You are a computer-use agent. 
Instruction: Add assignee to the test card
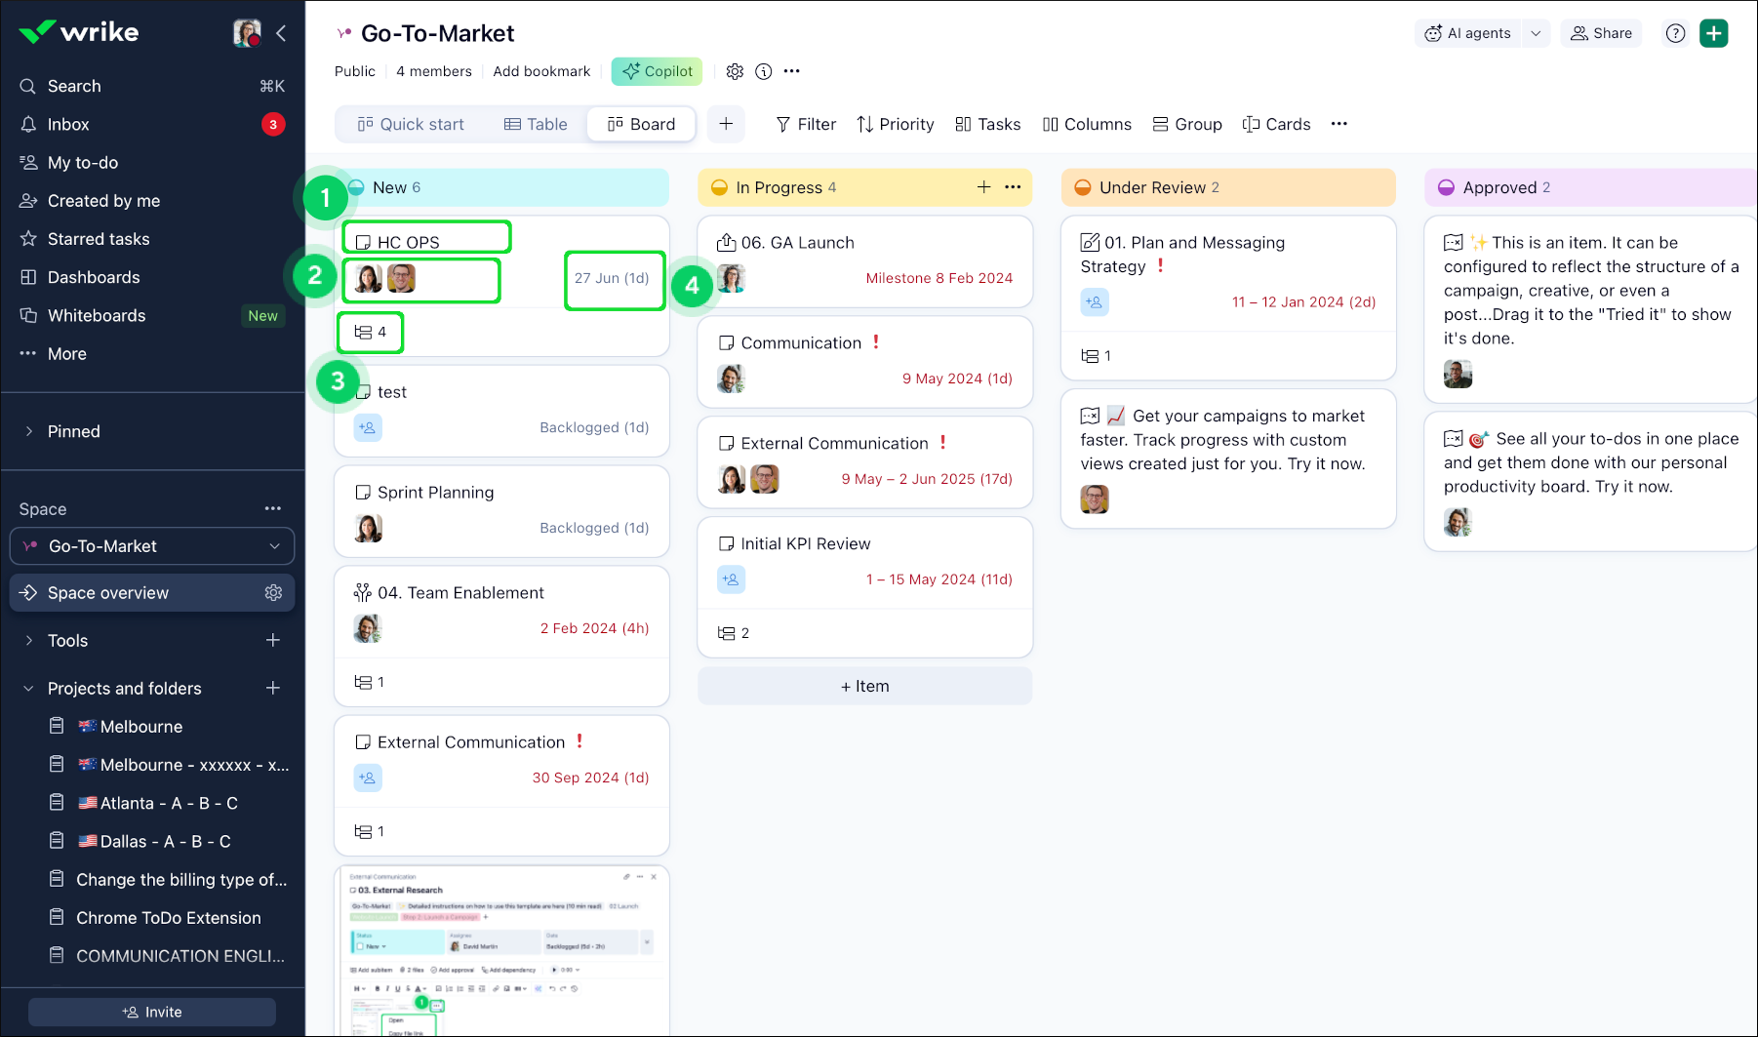tap(368, 427)
